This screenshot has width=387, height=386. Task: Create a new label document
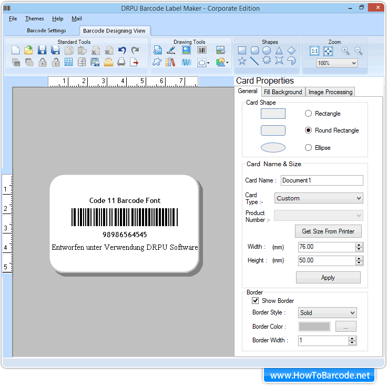click(x=16, y=50)
